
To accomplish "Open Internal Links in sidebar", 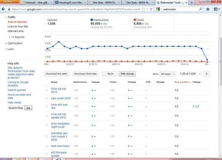I will 16,31.
